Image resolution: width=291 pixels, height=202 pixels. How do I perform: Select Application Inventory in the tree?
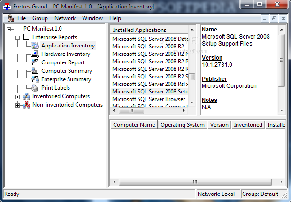68,46
